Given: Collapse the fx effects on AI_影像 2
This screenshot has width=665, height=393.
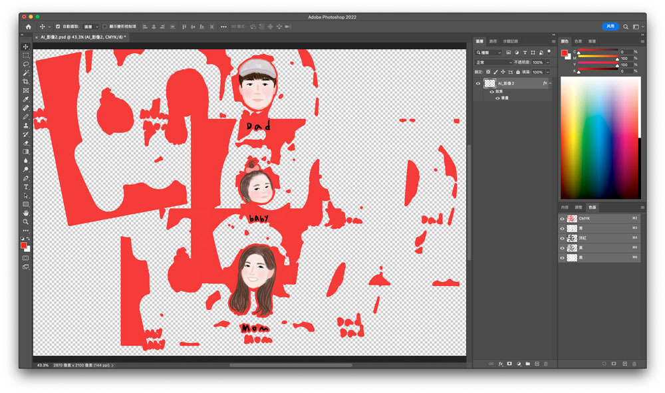Looking at the screenshot, I should 549,84.
